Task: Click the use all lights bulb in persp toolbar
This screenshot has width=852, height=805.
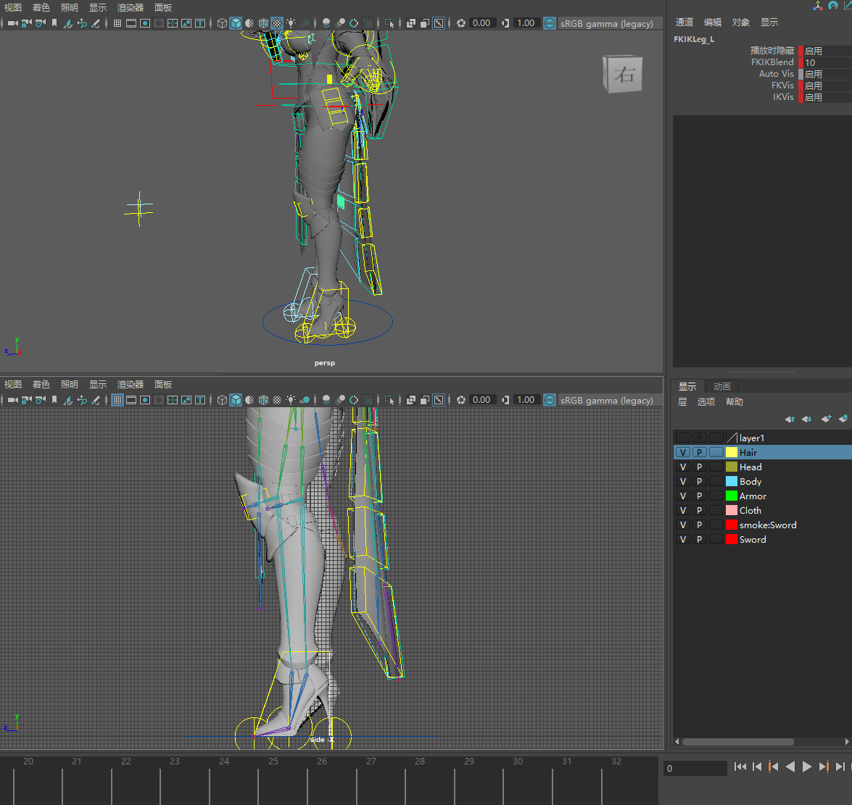Action: pyautogui.click(x=291, y=23)
